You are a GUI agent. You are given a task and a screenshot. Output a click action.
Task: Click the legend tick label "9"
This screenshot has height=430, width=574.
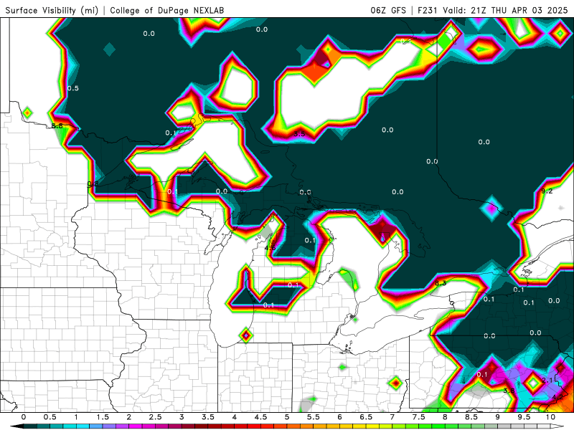point(498,417)
